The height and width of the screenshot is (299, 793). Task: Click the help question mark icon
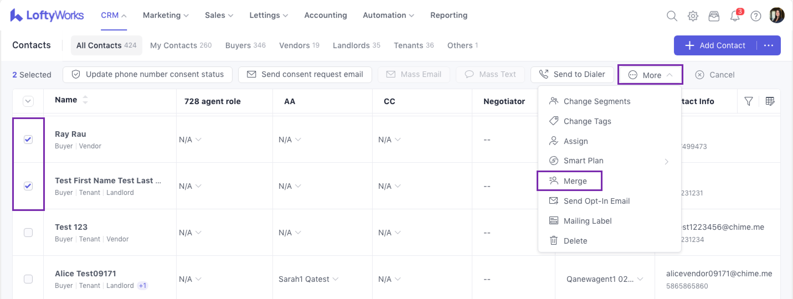(x=755, y=16)
